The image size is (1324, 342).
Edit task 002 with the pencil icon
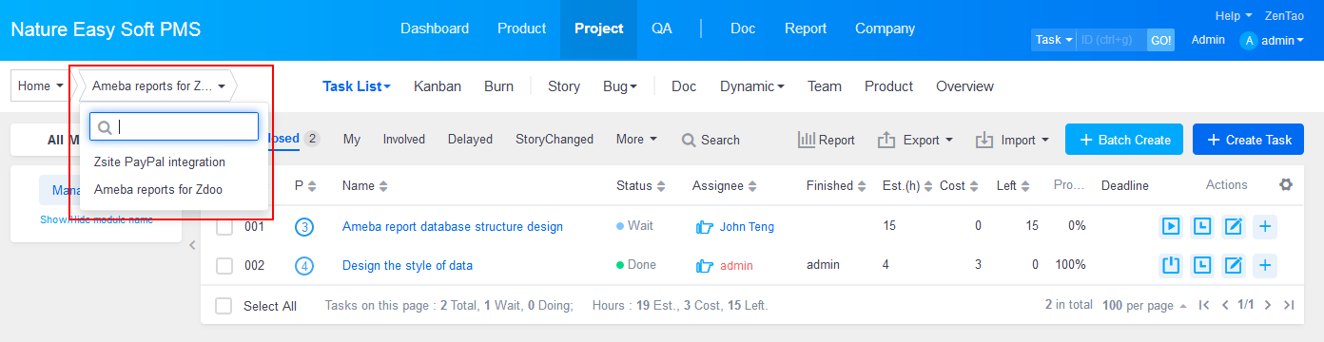pyautogui.click(x=1233, y=265)
